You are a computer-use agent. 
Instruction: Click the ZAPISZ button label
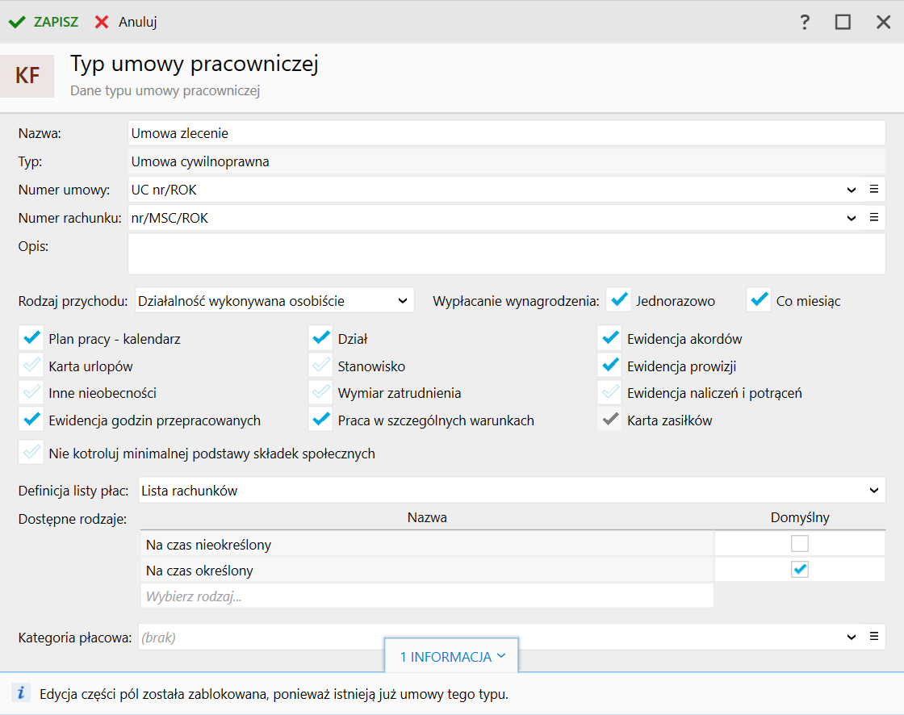56,23
